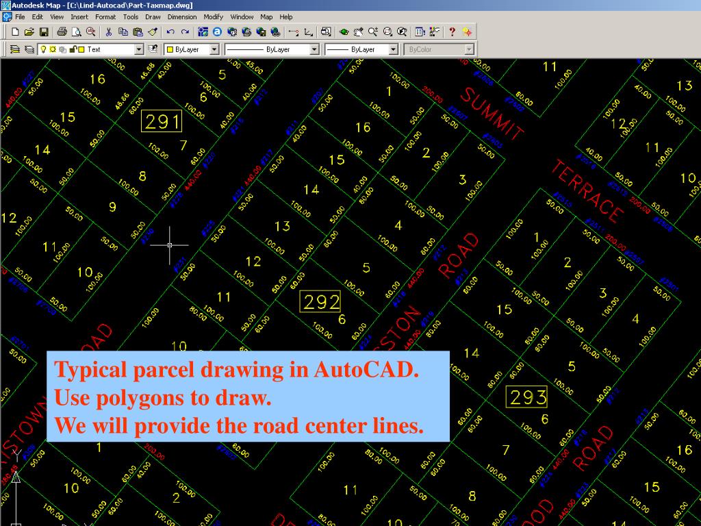Click the Redo button
Screen dimensions: 701x526
tap(184, 32)
